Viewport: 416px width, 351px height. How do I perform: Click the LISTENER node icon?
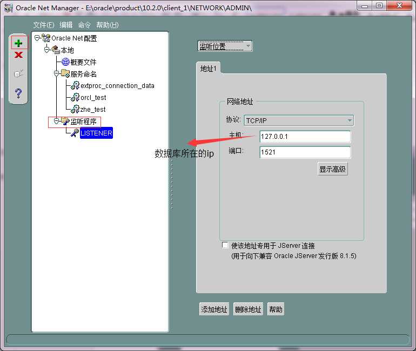pos(75,133)
